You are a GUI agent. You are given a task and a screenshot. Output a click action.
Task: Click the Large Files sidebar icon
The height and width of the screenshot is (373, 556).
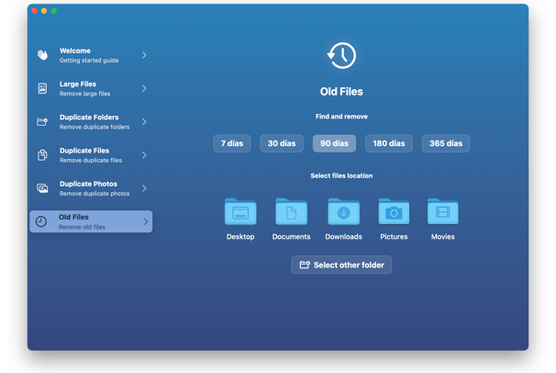pos(42,88)
